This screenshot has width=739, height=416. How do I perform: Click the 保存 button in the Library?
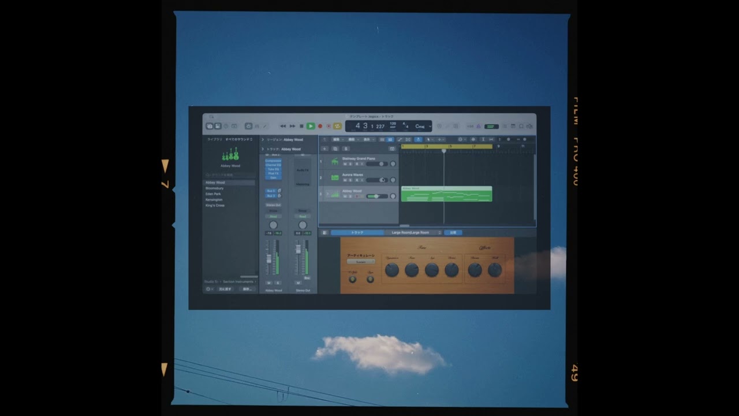(247, 289)
